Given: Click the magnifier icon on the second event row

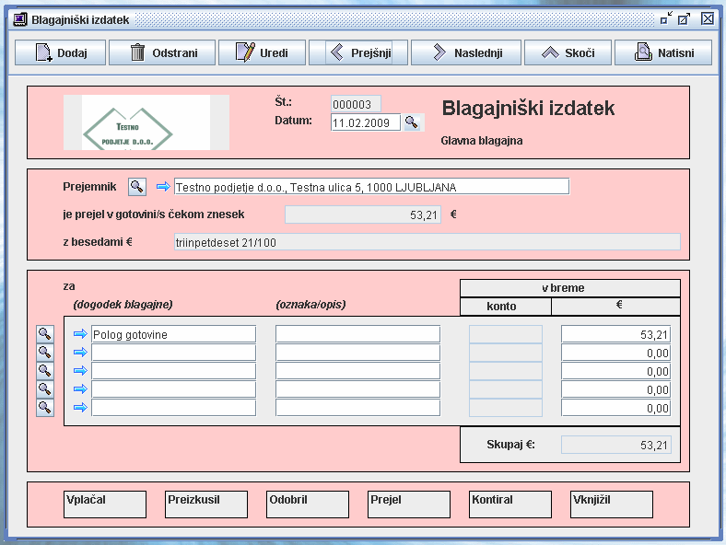Looking at the screenshot, I should point(44,353).
